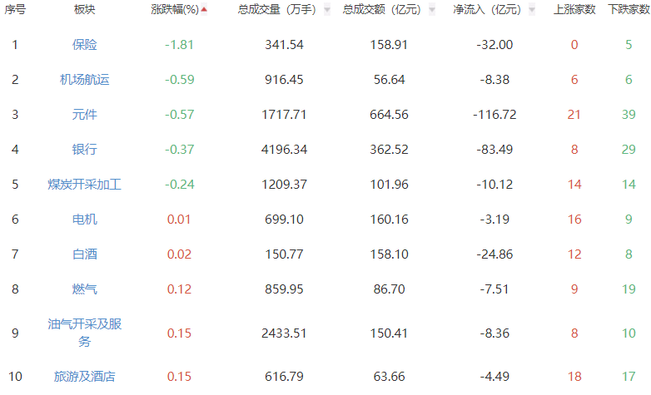
Task: Open the 保险 sector link
Action: [84, 45]
